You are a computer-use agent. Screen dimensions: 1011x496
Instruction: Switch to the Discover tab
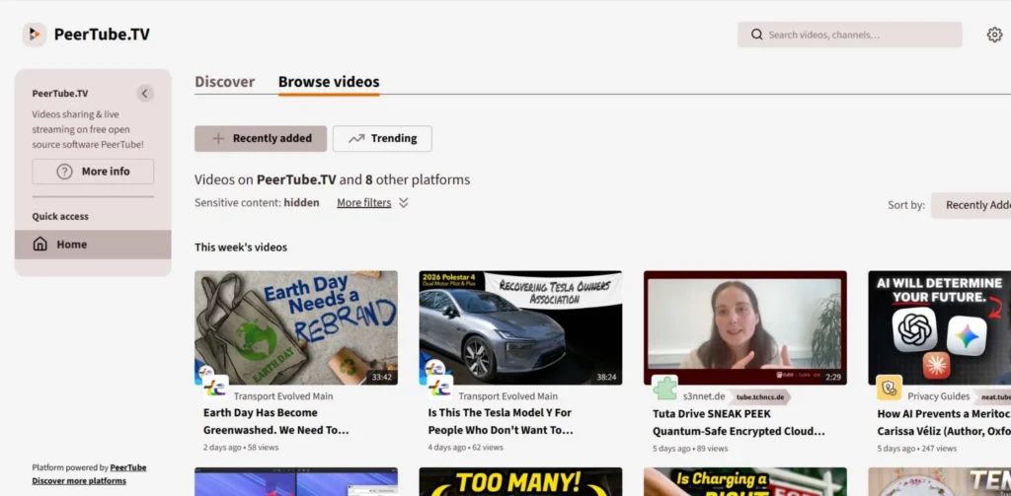pos(224,82)
